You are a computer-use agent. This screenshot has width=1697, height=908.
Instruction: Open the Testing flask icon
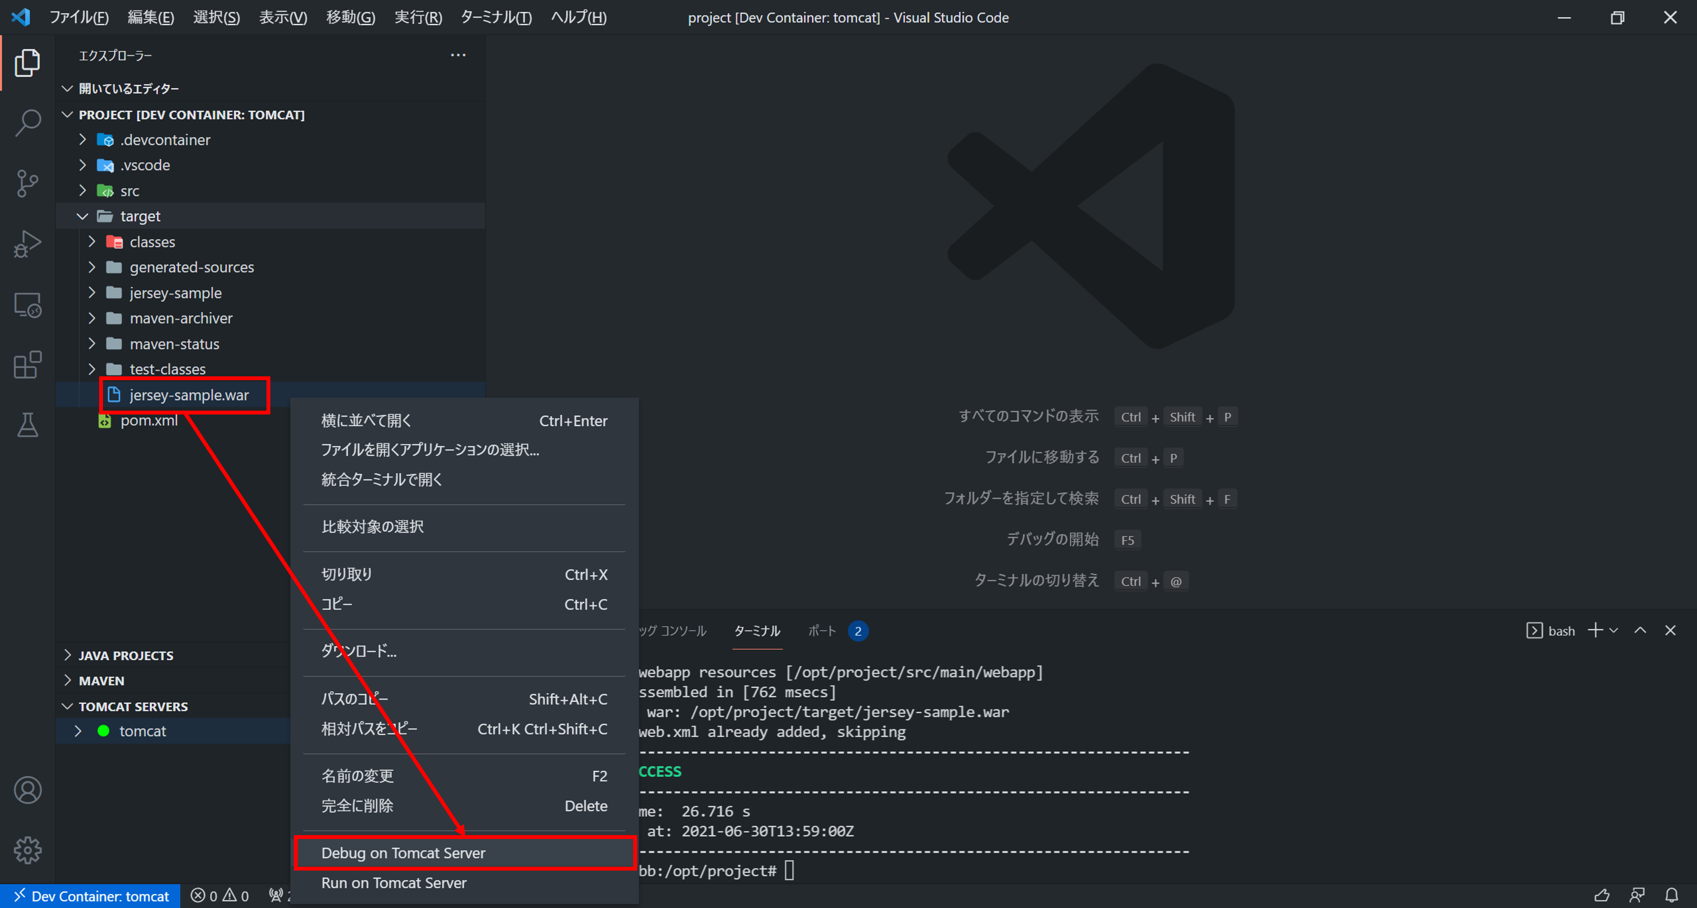pyautogui.click(x=28, y=425)
